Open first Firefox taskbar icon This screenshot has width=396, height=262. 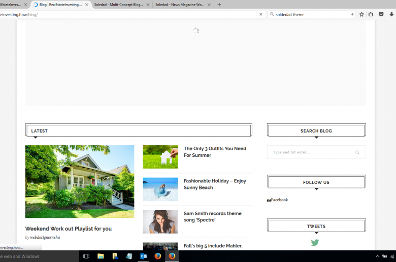click(158, 256)
